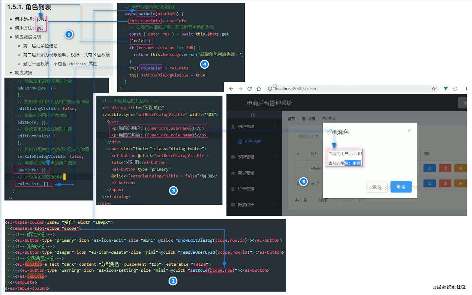The width and height of the screenshot is (472, 295).
Task: Bookmark page with the star icon
Action: coord(434,89)
